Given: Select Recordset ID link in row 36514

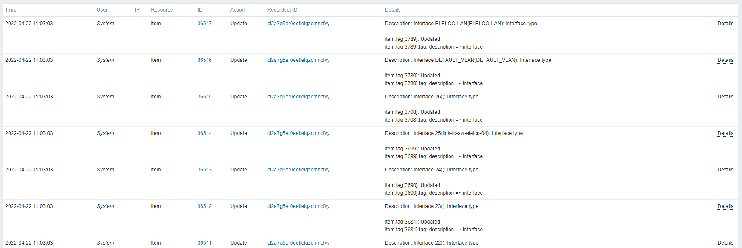Looking at the screenshot, I should pos(298,133).
